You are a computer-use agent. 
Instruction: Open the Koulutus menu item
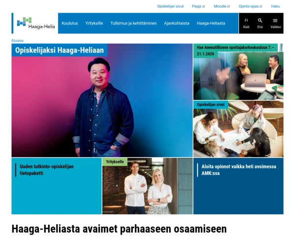[70, 23]
